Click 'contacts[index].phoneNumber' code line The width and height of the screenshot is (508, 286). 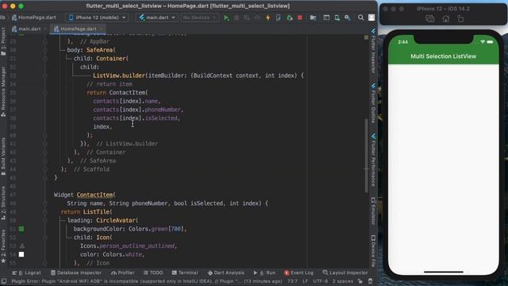(x=138, y=110)
